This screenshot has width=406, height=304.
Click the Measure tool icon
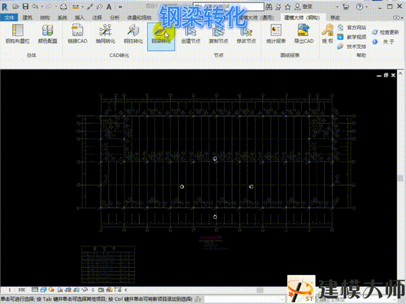click(x=75, y=7)
